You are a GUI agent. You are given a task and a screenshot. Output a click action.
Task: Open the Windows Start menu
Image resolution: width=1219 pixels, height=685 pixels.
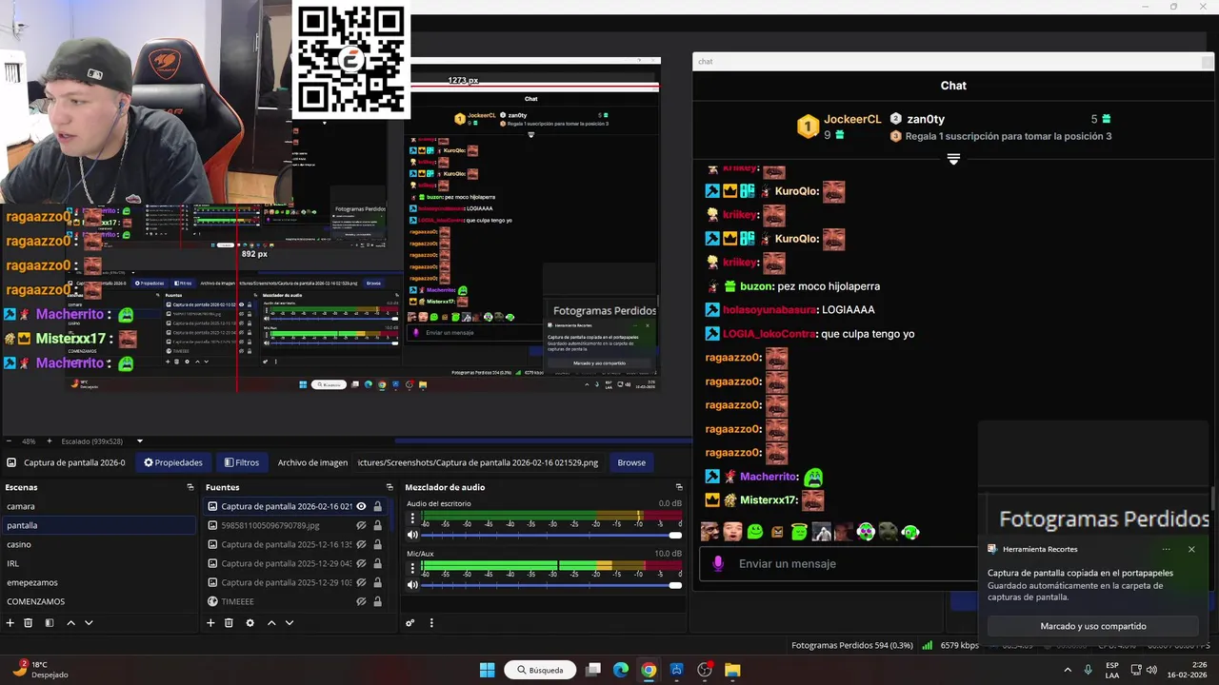(487, 670)
